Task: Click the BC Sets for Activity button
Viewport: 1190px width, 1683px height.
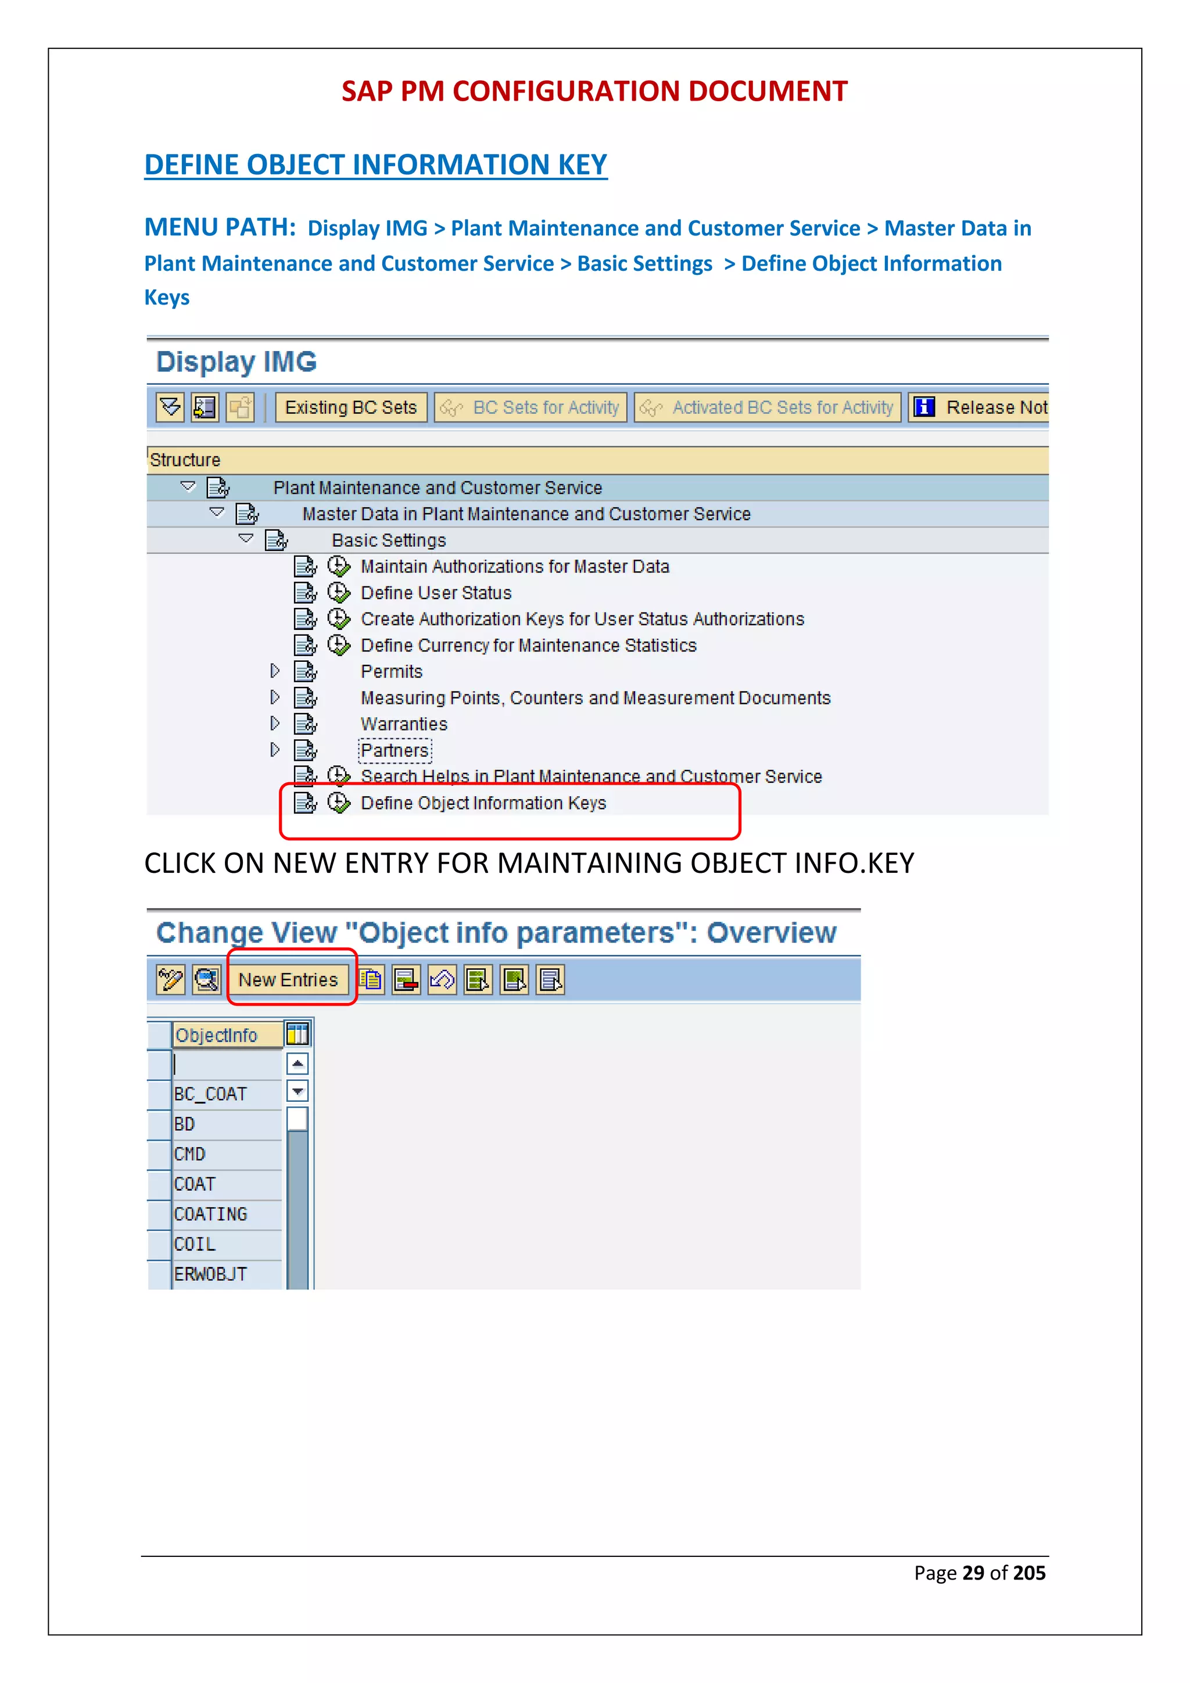Action: (531, 407)
